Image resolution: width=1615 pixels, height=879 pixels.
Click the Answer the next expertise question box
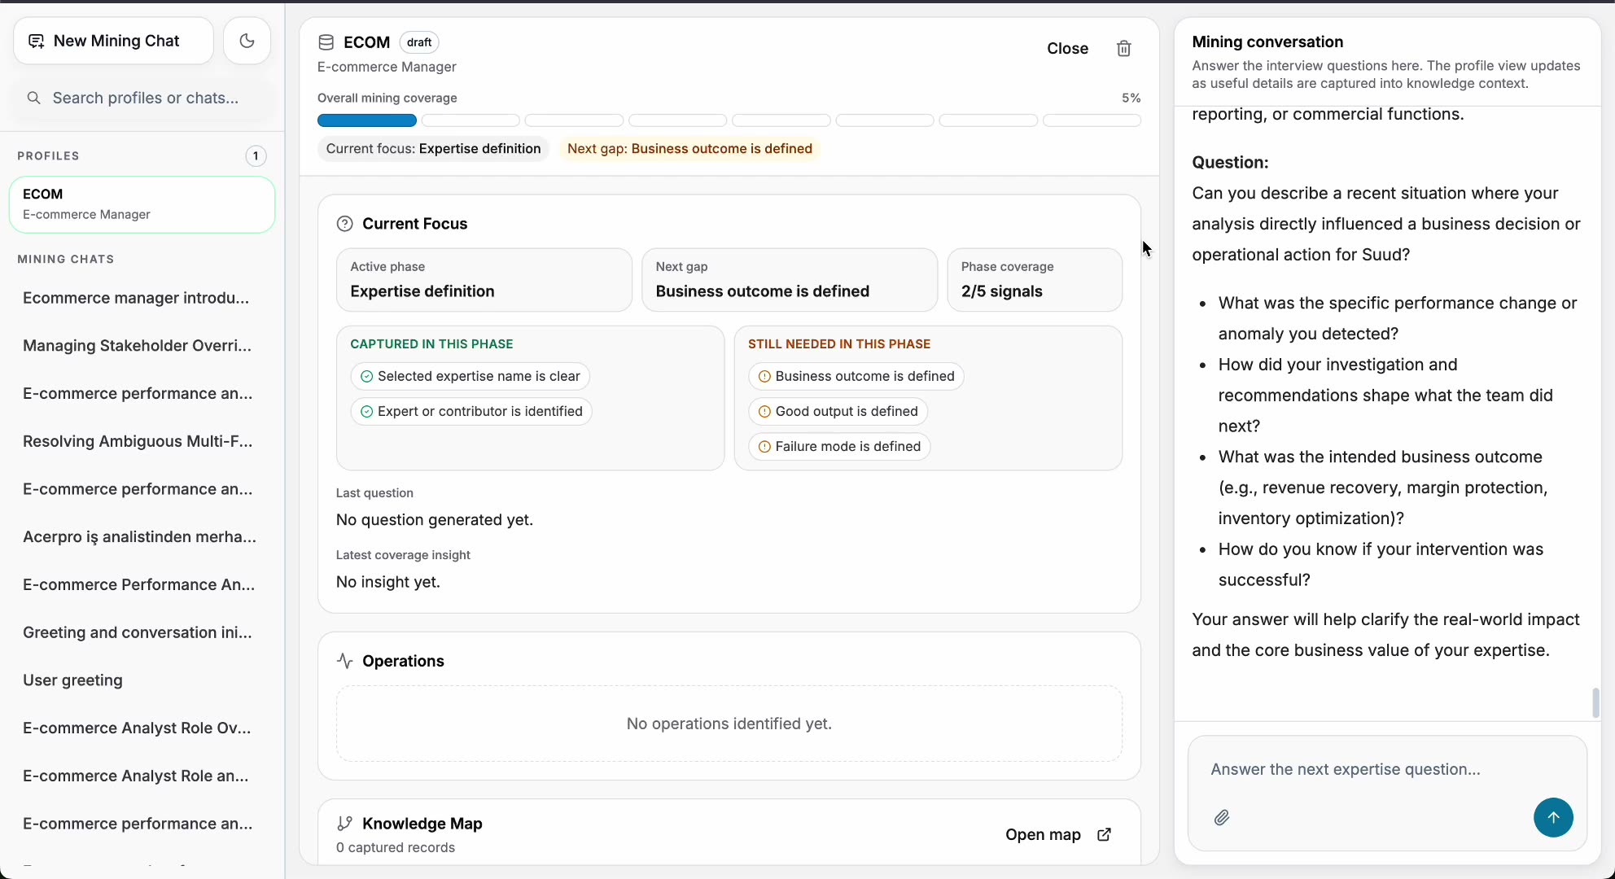point(1387,769)
